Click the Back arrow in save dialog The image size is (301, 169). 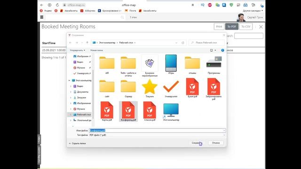[71, 43]
